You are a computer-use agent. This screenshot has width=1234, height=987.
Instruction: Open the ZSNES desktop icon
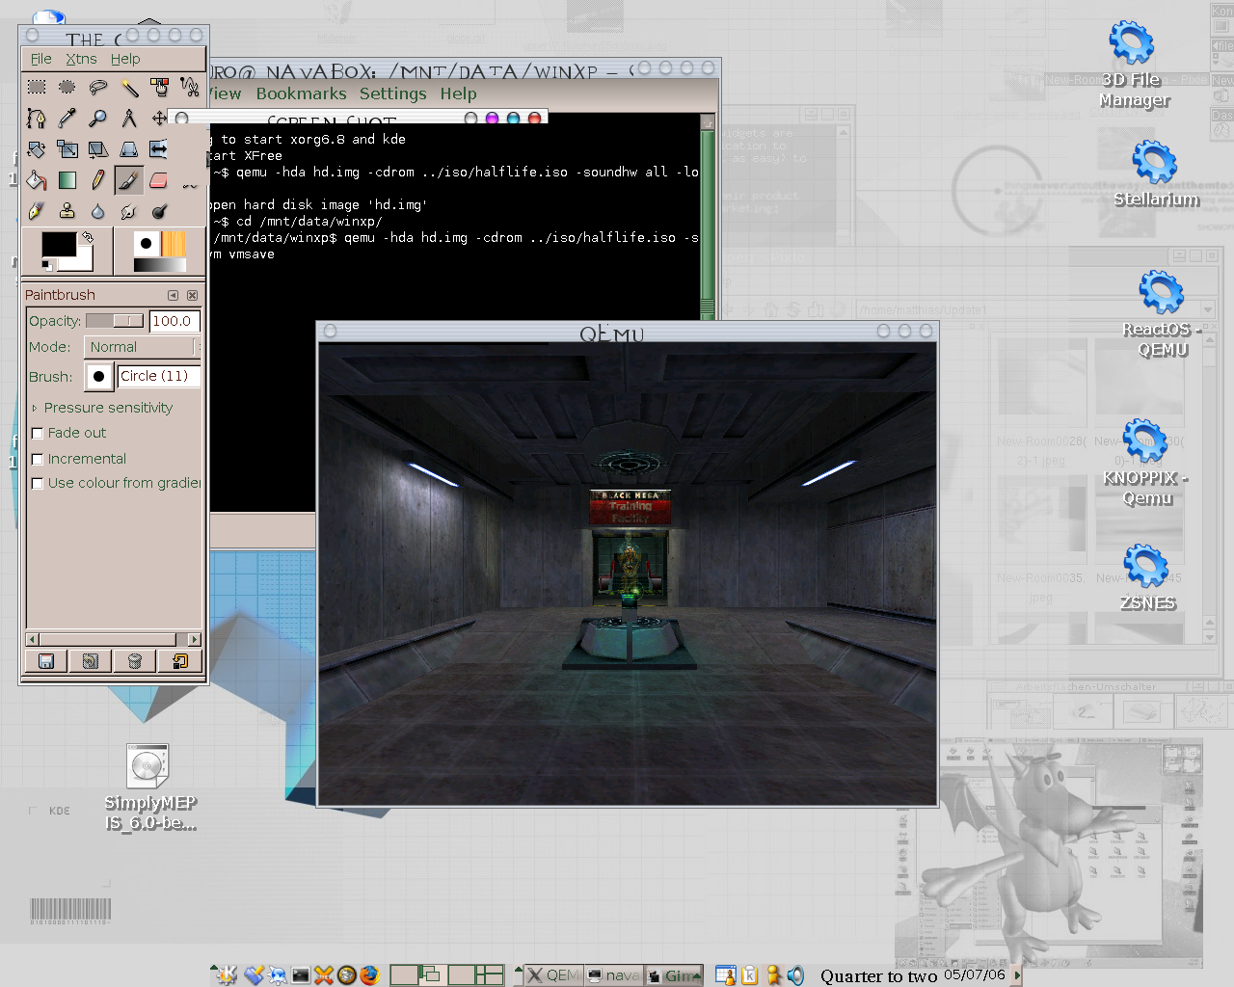pos(1147,578)
